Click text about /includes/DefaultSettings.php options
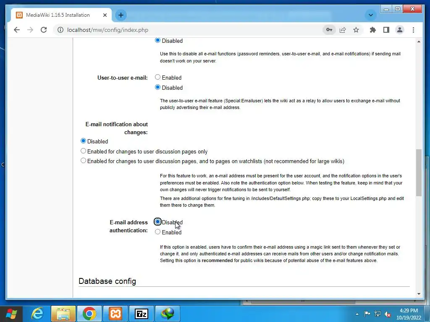Viewport: 430px width, 322px height. click(x=282, y=202)
